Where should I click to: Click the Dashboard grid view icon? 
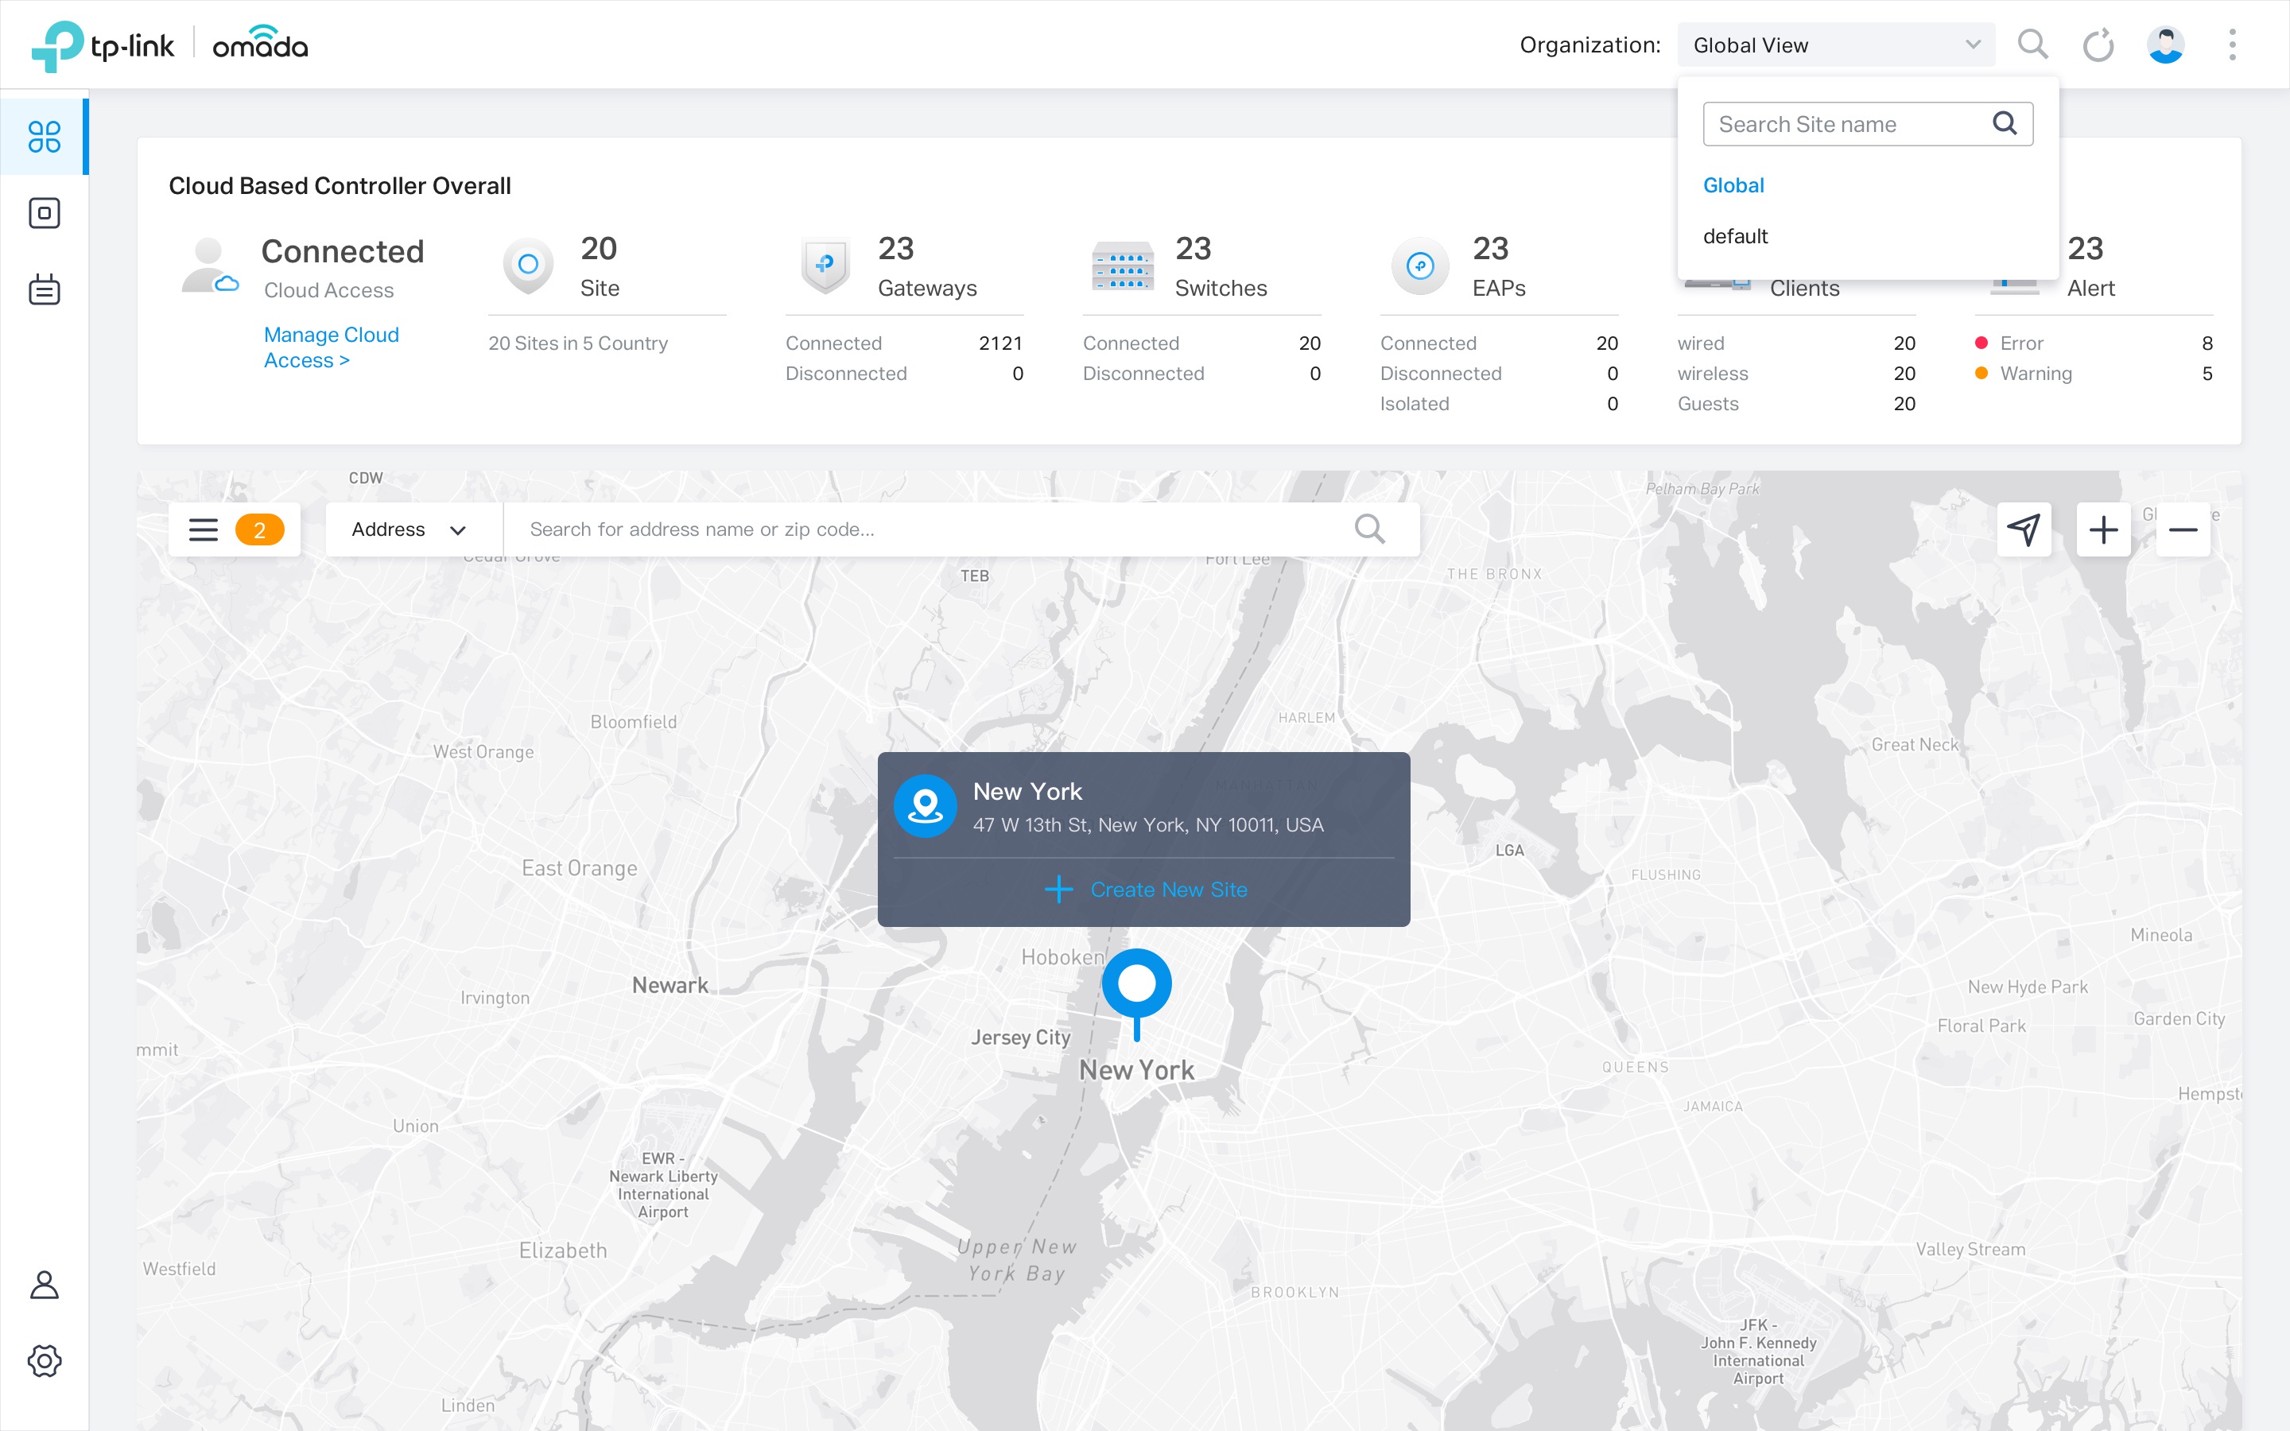click(45, 135)
